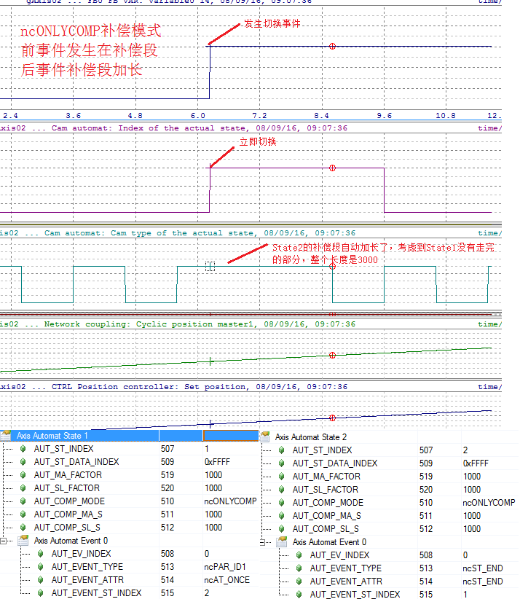Click the 0xFFFF value in State 1
Viewport: 520px width, 599px height.
(217, 462)
